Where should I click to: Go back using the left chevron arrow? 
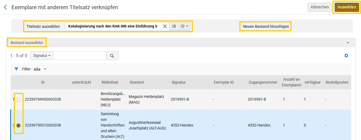pyautogui.click(x=5, y=7)
